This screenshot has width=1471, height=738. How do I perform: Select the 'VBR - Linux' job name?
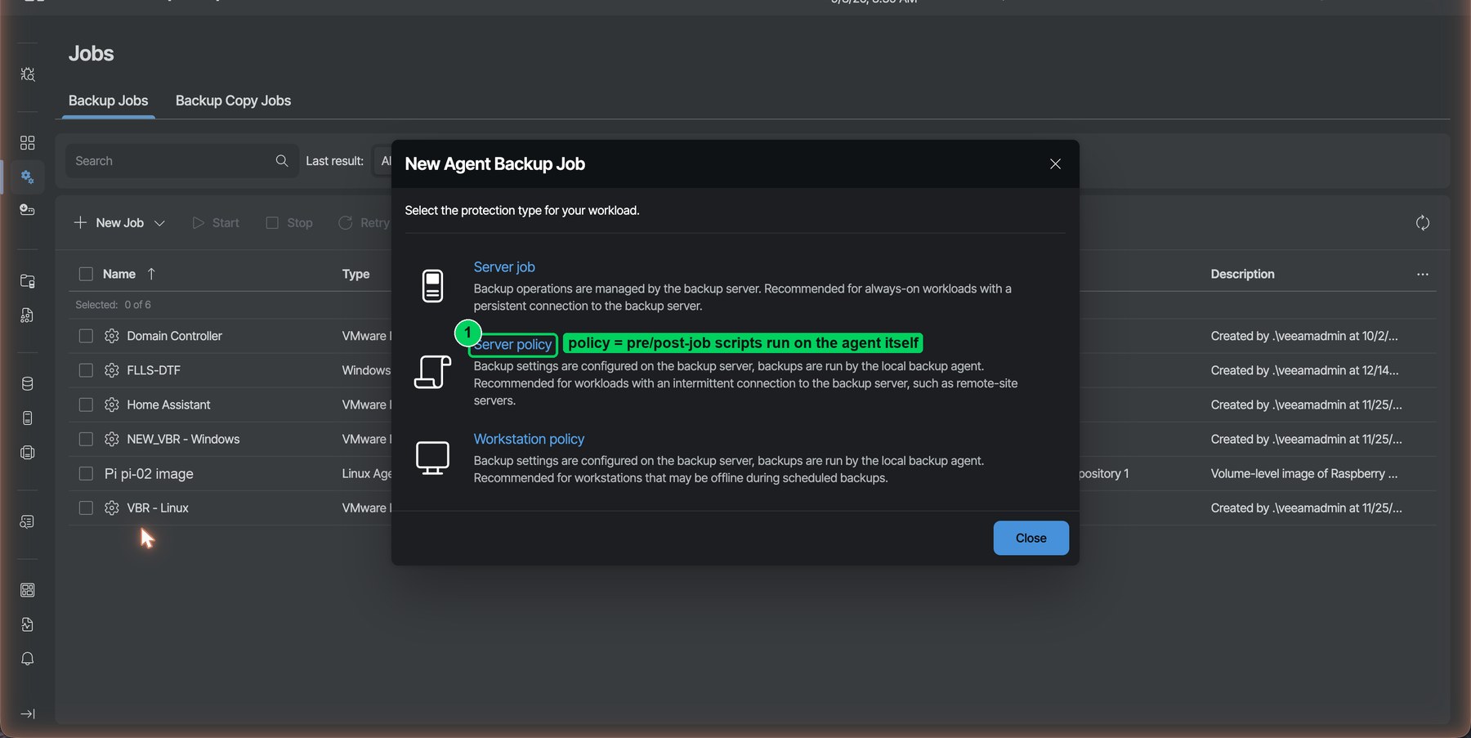(x=158, y=508)
